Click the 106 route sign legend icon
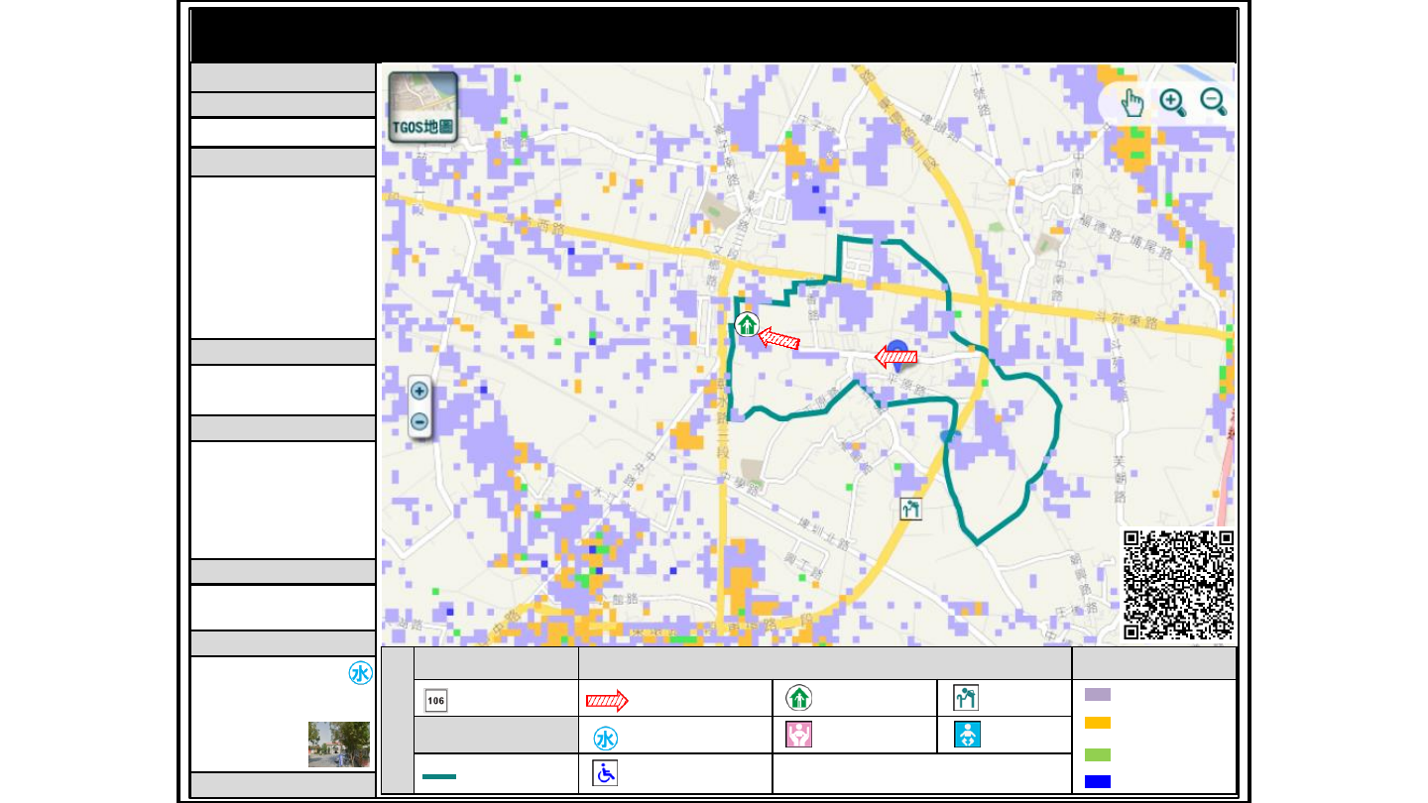This screenshot has height=803, width=1428. [x=436, y=700]
